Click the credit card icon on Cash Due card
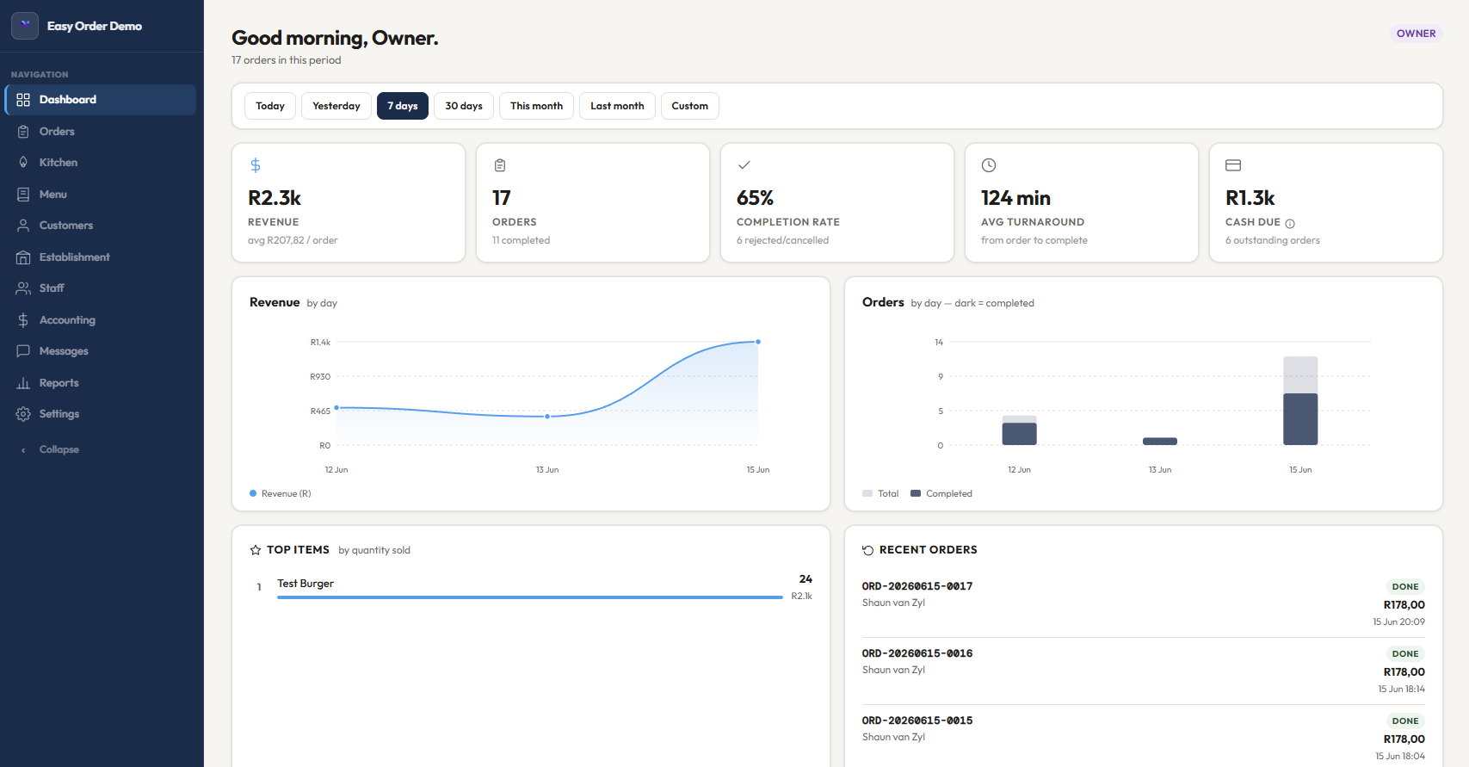Viewport: 1469px width, 767px height. click(x=1233, y=165)
